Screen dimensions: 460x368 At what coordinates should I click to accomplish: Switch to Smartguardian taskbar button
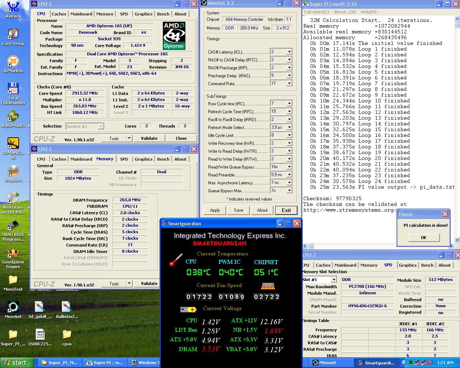(x=377, y=363)
